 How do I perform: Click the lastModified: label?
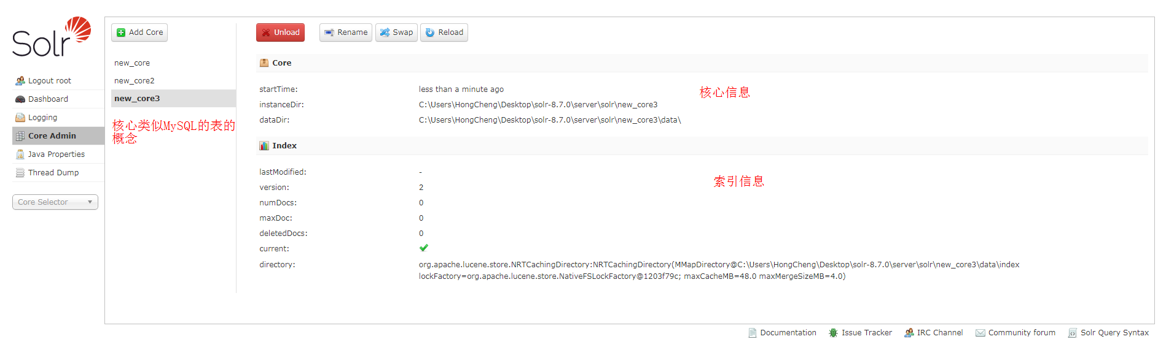[283, 172]
